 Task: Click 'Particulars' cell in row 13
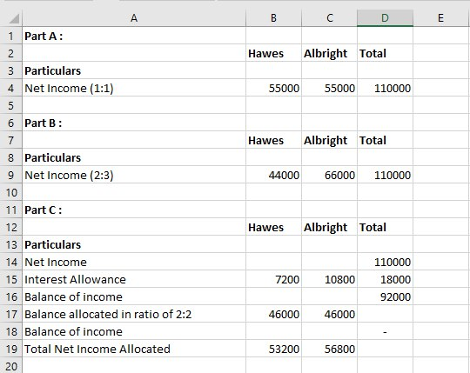point(134,244)
